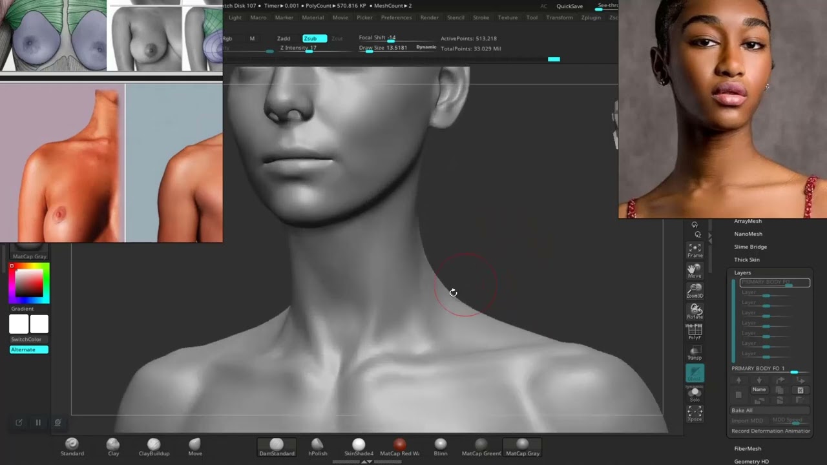The width and height of the screenshot is (827, 465).
Task: Expand the NanoMesh subpalette
Action: [x=748, y=234]
